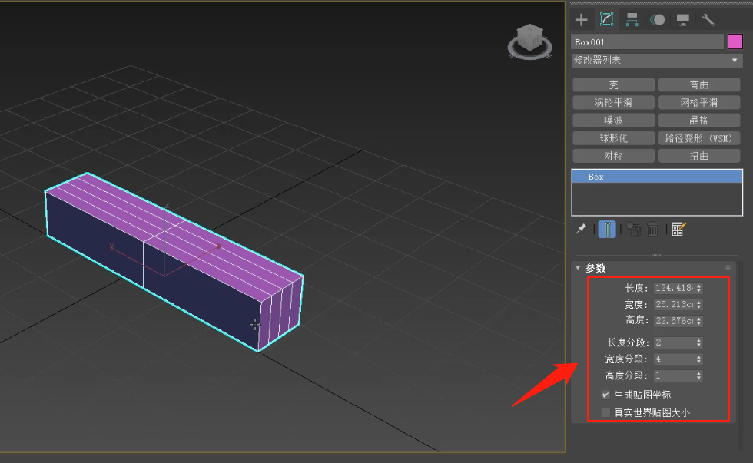Click the 宽度 value field
The height and width of the screenshot is (463, 753).
(675, 304)
